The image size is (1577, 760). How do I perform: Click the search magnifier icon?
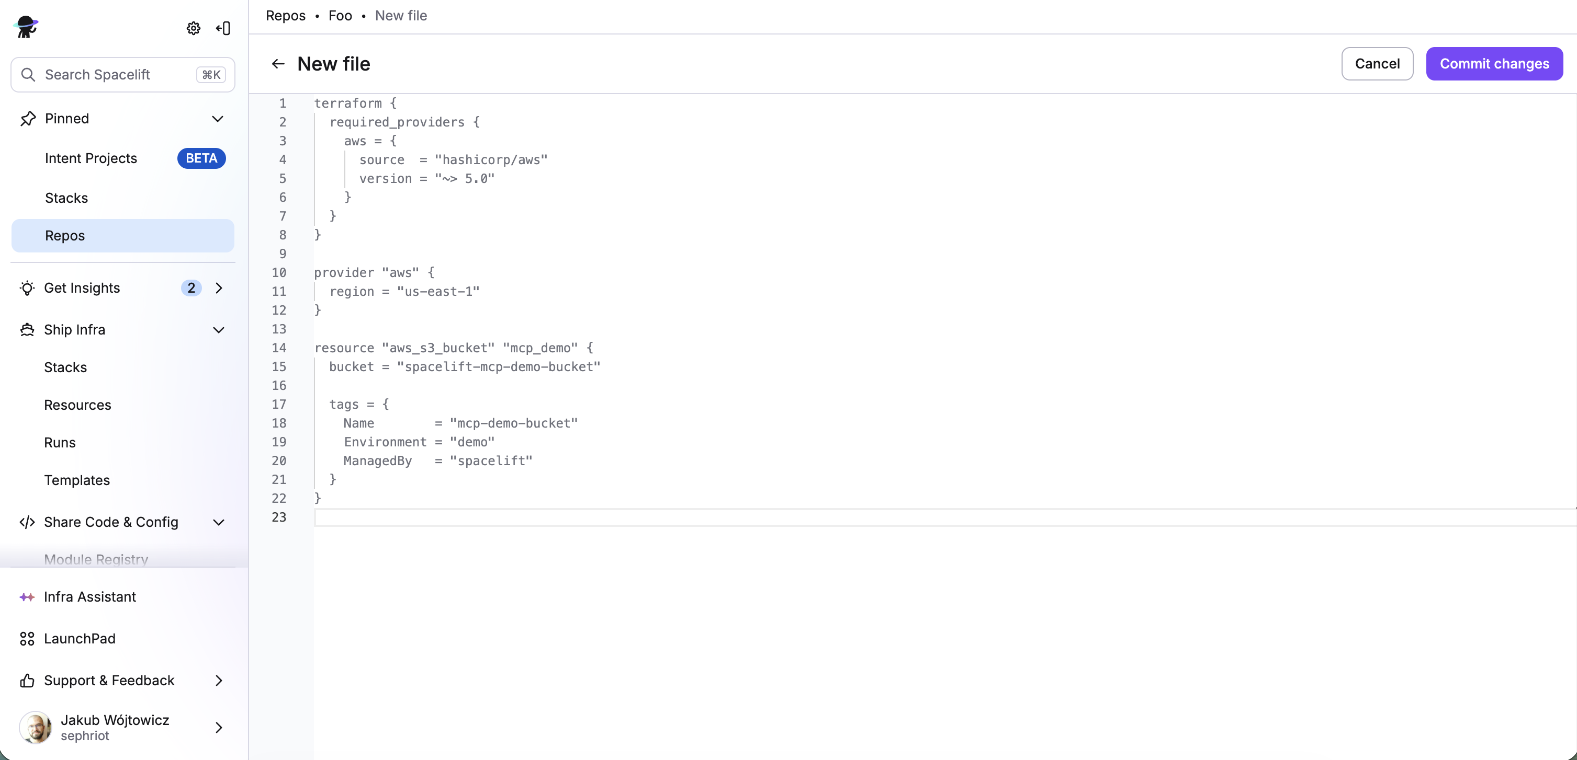tap(28, 74)
